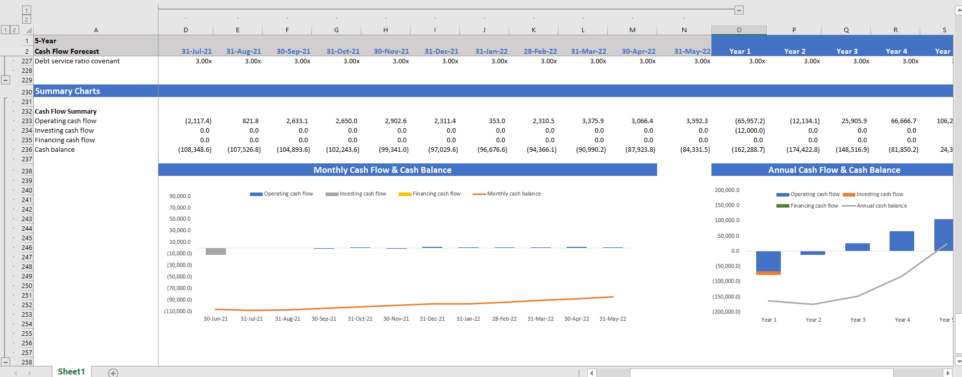
Task: Click the Monthly Cash Flow & Cash Balance title
Action: pyautogui.click(x=382, y=170)
